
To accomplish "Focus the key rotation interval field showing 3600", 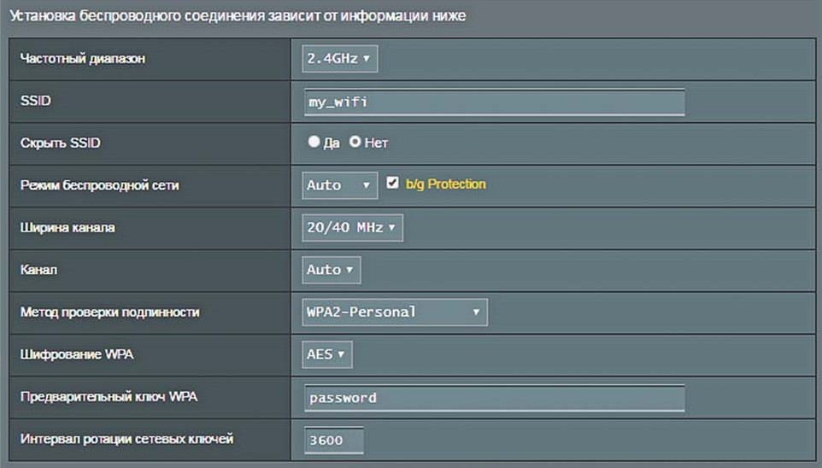I will 333,440.
